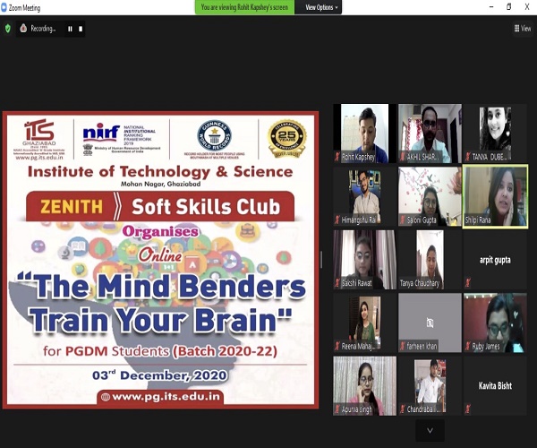537x448 pixels.
Task: Click muted mic icon on arpit gupta
Action: [x=468, y=283]
